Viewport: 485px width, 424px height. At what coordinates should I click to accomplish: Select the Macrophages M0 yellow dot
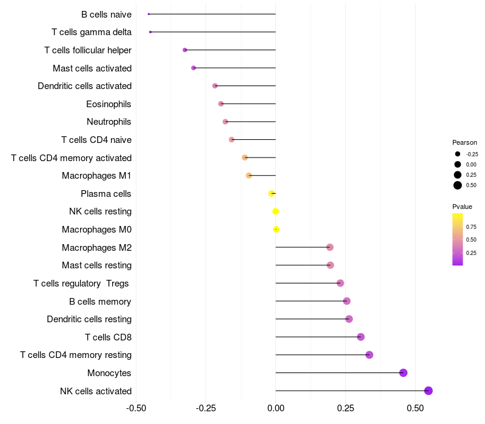tap(276, 230)
